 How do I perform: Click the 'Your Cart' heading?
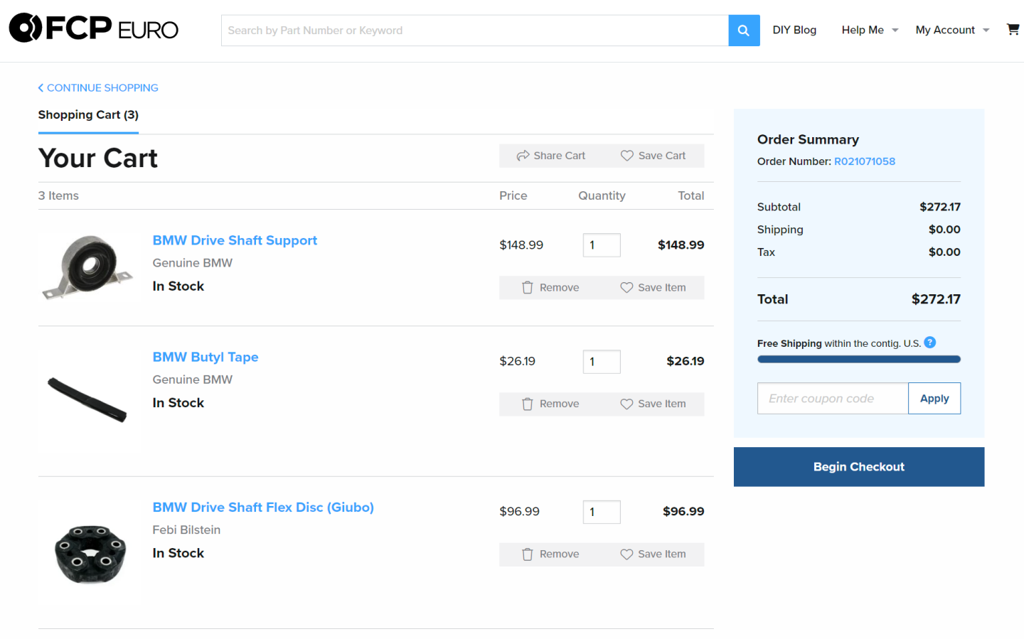click(98, 158)
